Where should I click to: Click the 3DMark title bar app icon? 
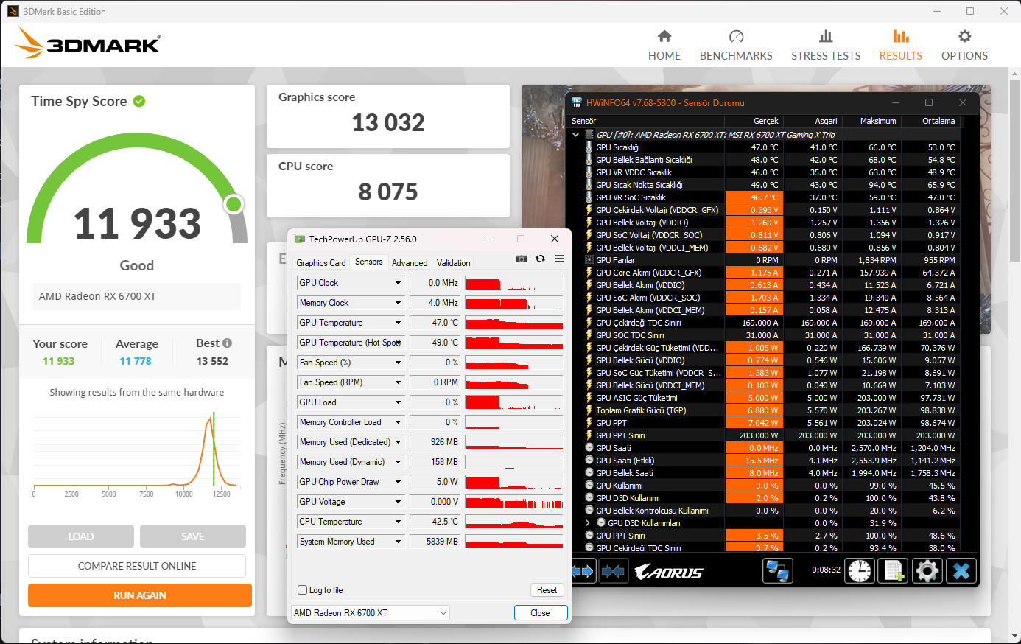[x=13, y=11]
